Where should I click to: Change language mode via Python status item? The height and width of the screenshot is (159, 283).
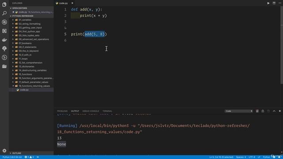point(266,157)
